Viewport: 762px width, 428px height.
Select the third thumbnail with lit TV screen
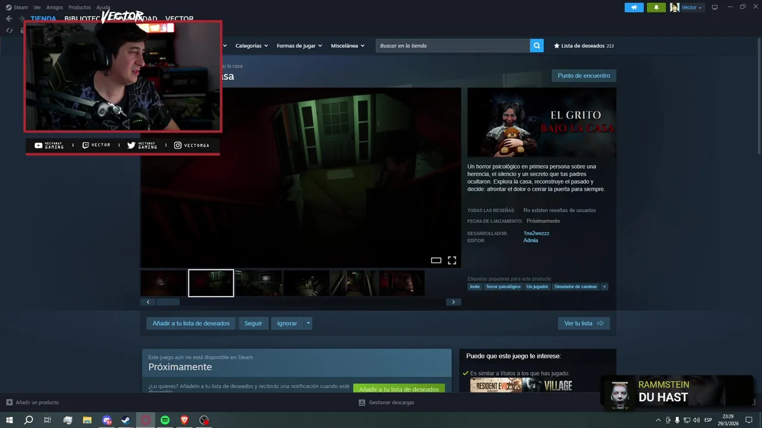coord(258,283)
